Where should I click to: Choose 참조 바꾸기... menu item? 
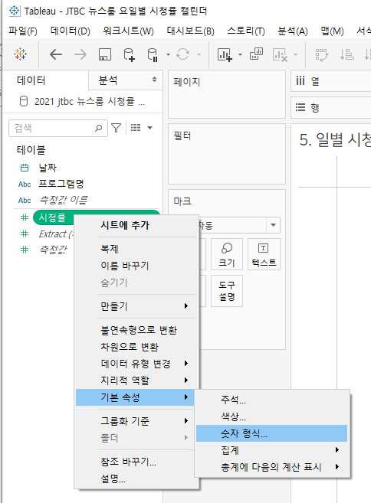(x=136, y=462)
